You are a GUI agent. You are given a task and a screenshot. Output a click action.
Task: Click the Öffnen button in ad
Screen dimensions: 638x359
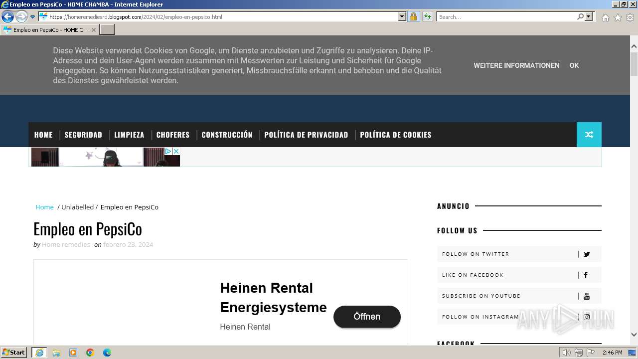pos(367,317)
